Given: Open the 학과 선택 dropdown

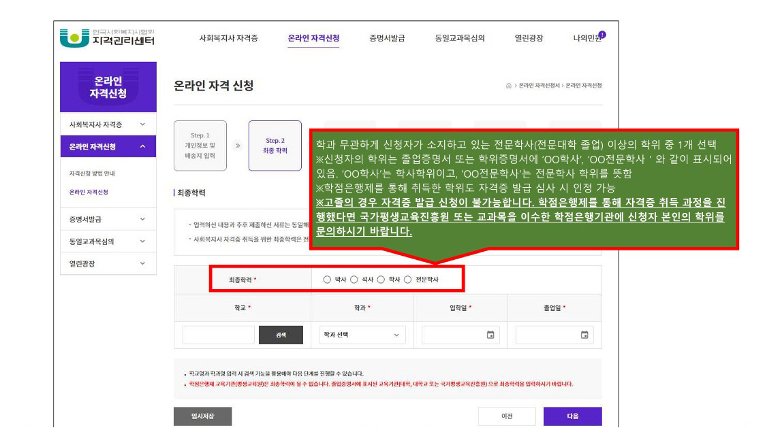Looking at the screenshot, I should (x=362, y=335).
